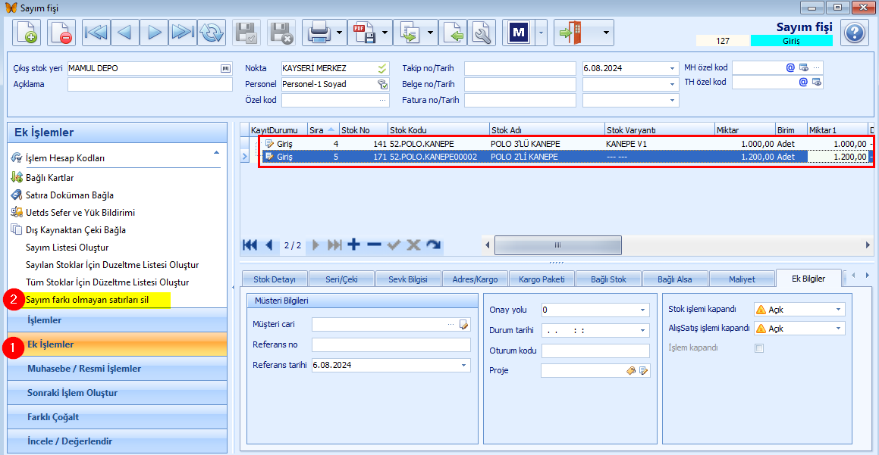This screenshot has height=455, width=879.
Task: Click the wrench tools icon in toolbar
Action: point(482,33)
